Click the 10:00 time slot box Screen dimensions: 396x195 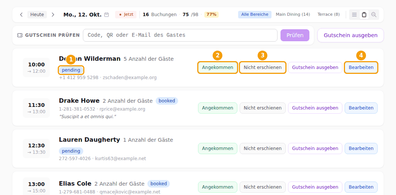36,67
